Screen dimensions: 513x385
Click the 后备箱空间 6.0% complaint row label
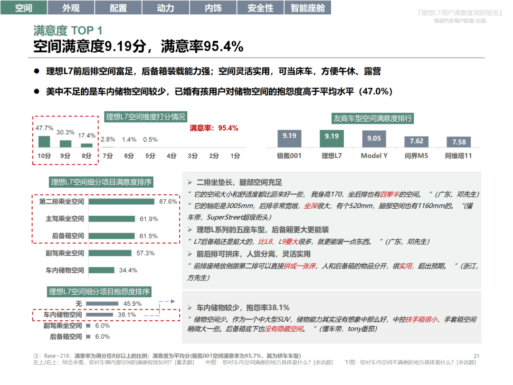tap(66, 337)
